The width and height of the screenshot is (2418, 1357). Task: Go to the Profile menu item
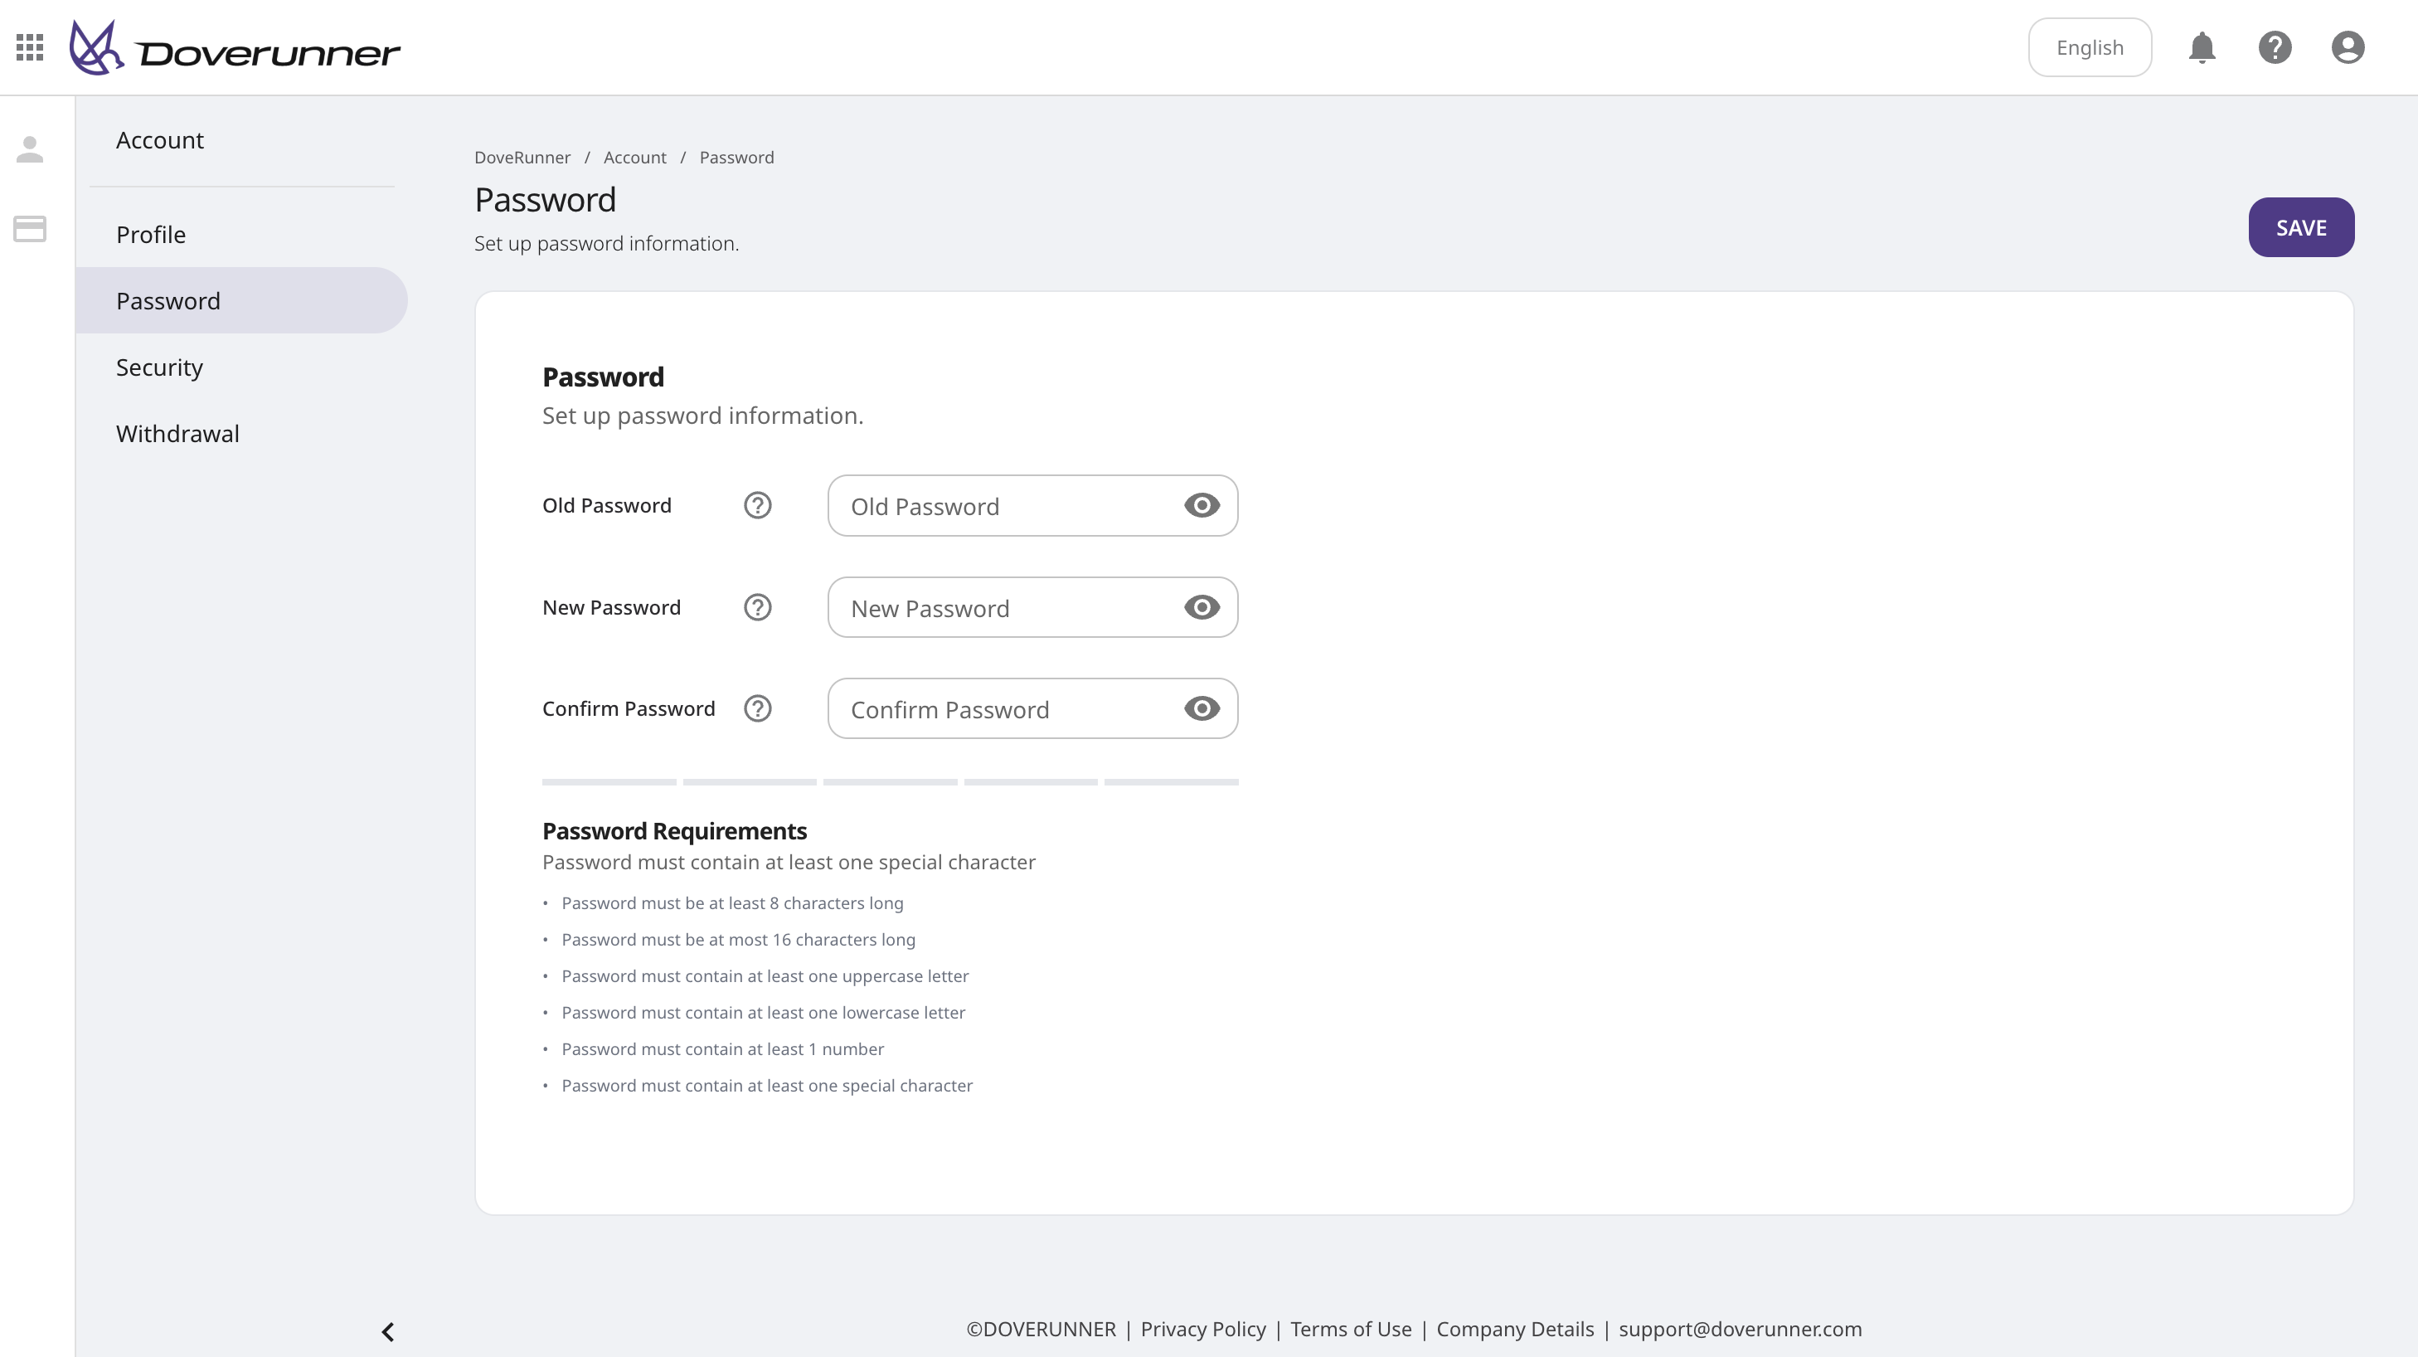(x=151, y=235)
